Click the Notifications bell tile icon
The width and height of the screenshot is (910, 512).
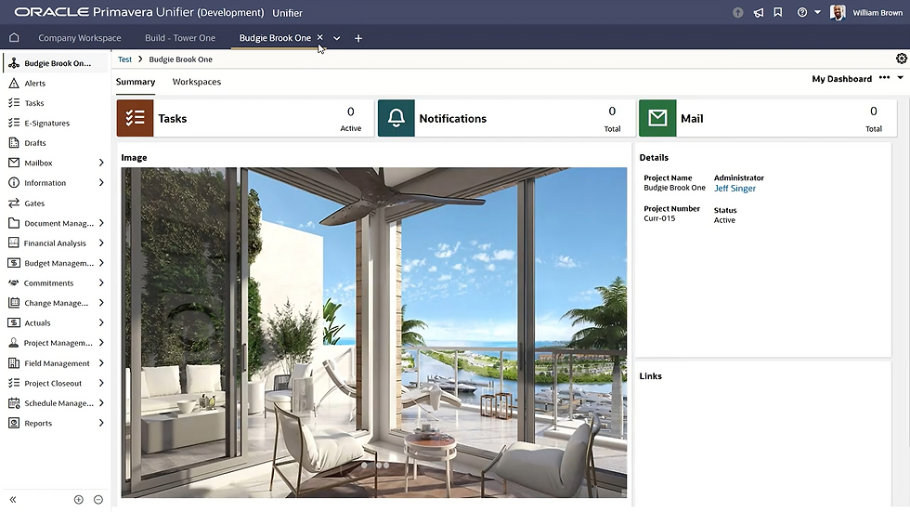396,118
